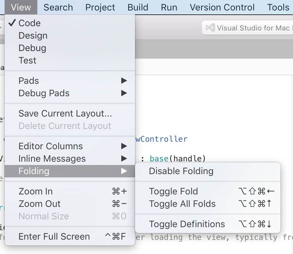Open the Version Control menu
The width and height of the screenshot is (293, 254).
coord(222,7)
